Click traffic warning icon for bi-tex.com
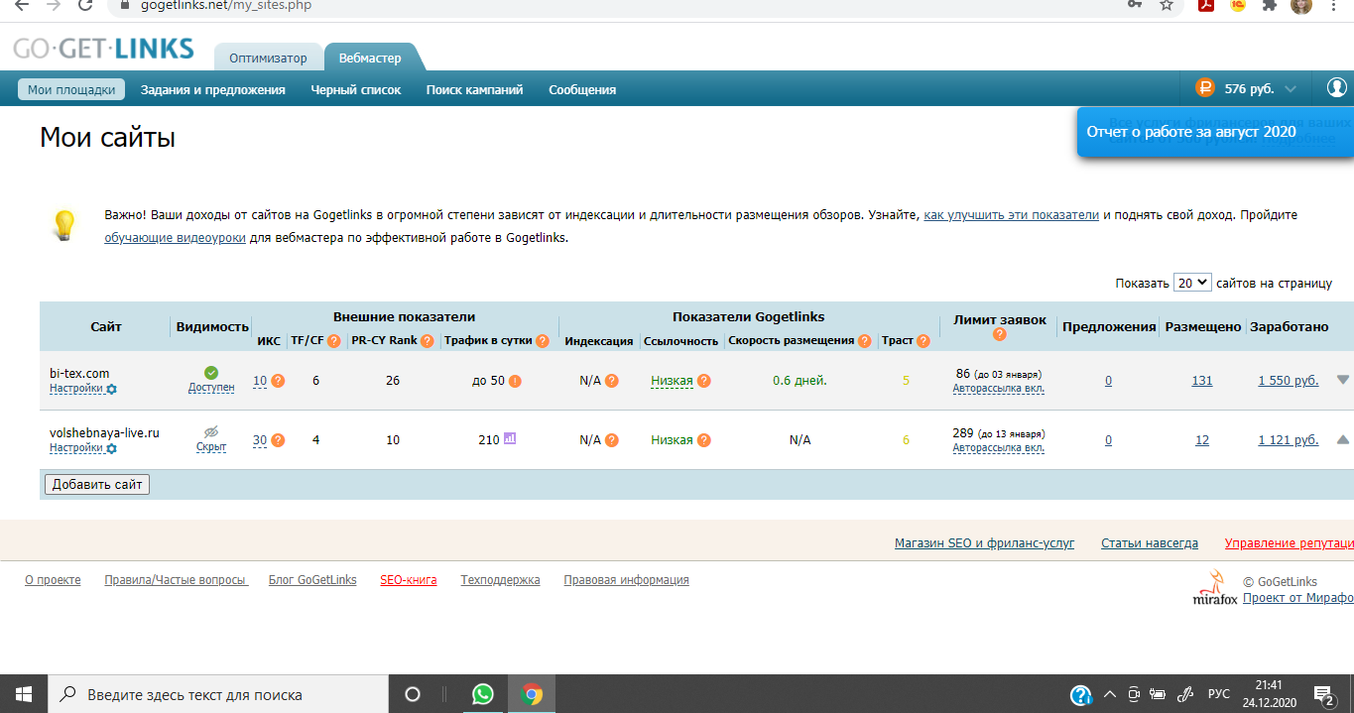The height and width of the screenshot is (713, 1354). point(515,381)
